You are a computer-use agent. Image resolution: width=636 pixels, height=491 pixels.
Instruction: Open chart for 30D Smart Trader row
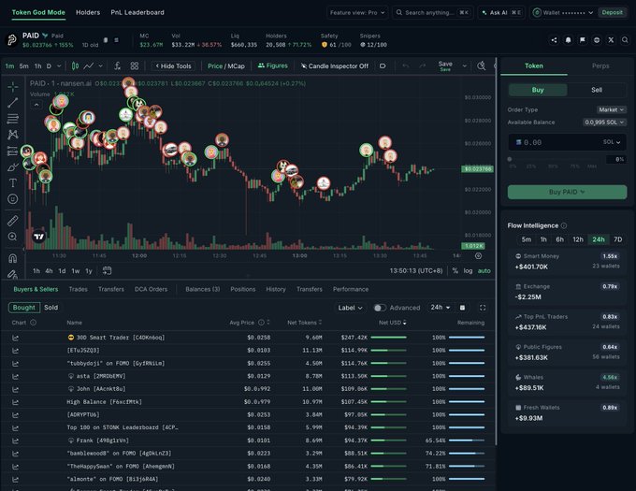(x=15, y=338)
